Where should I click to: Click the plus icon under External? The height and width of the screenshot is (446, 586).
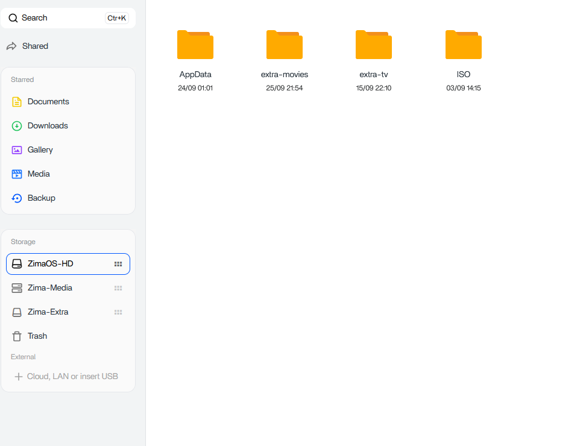pos(18,377)
